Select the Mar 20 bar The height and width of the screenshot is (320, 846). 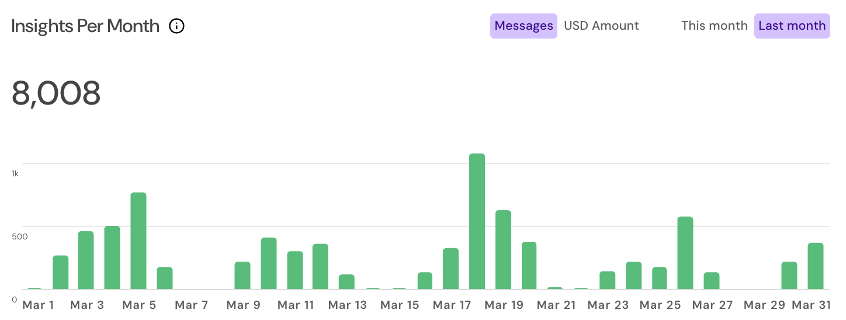click(x=529, y=266)
